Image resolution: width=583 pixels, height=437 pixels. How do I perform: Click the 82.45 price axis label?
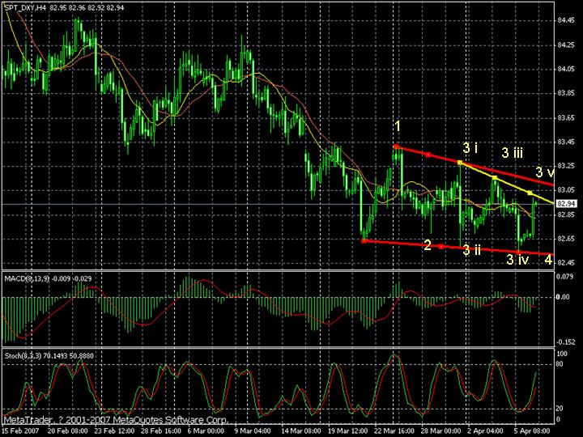point(566,263)
